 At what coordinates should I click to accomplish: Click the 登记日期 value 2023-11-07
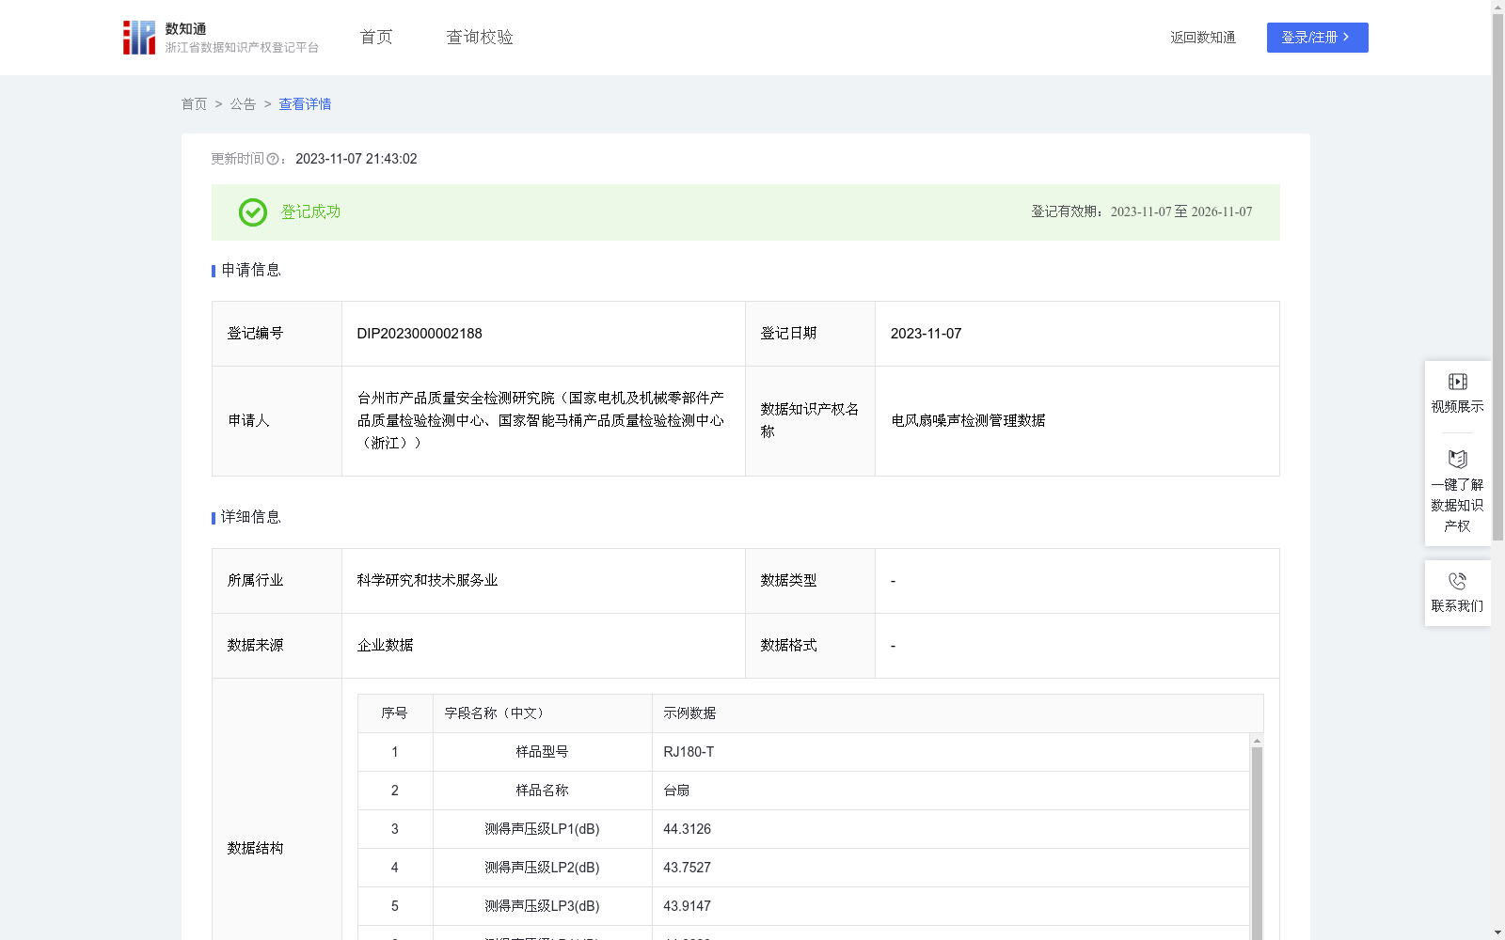click(926, 334)
